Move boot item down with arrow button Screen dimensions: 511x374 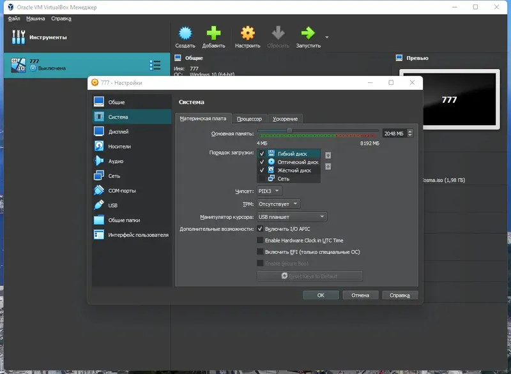click(328, 167)
